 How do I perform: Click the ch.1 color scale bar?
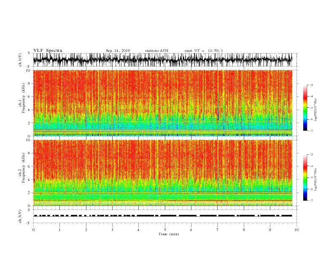305,108
